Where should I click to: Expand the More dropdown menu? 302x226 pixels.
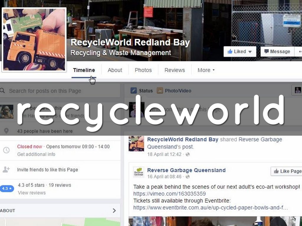pyautogui.click(x=206, y=70)
